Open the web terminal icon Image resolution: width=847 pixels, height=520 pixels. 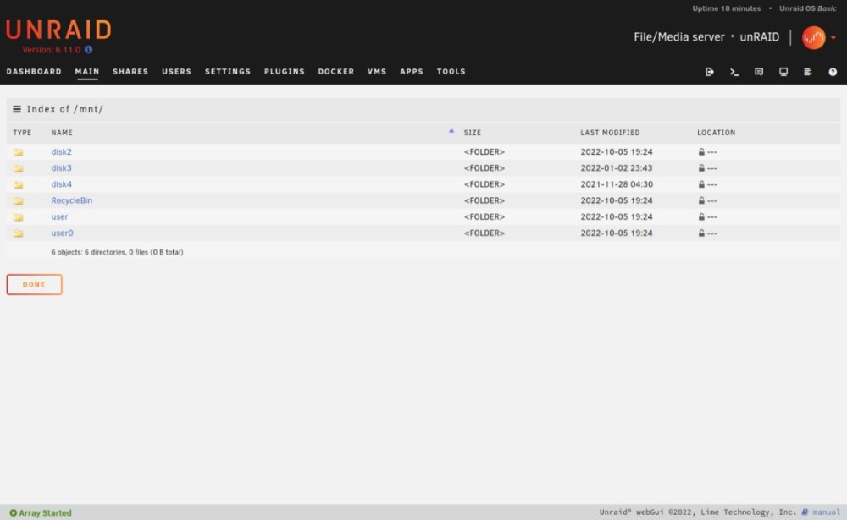pos(734,72)
